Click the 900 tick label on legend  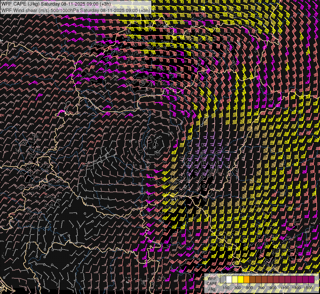(273, 287)
